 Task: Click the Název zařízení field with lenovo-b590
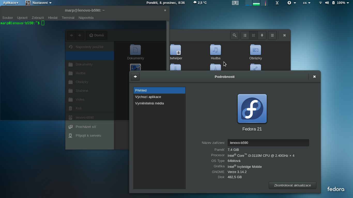[x=268, y=143]
